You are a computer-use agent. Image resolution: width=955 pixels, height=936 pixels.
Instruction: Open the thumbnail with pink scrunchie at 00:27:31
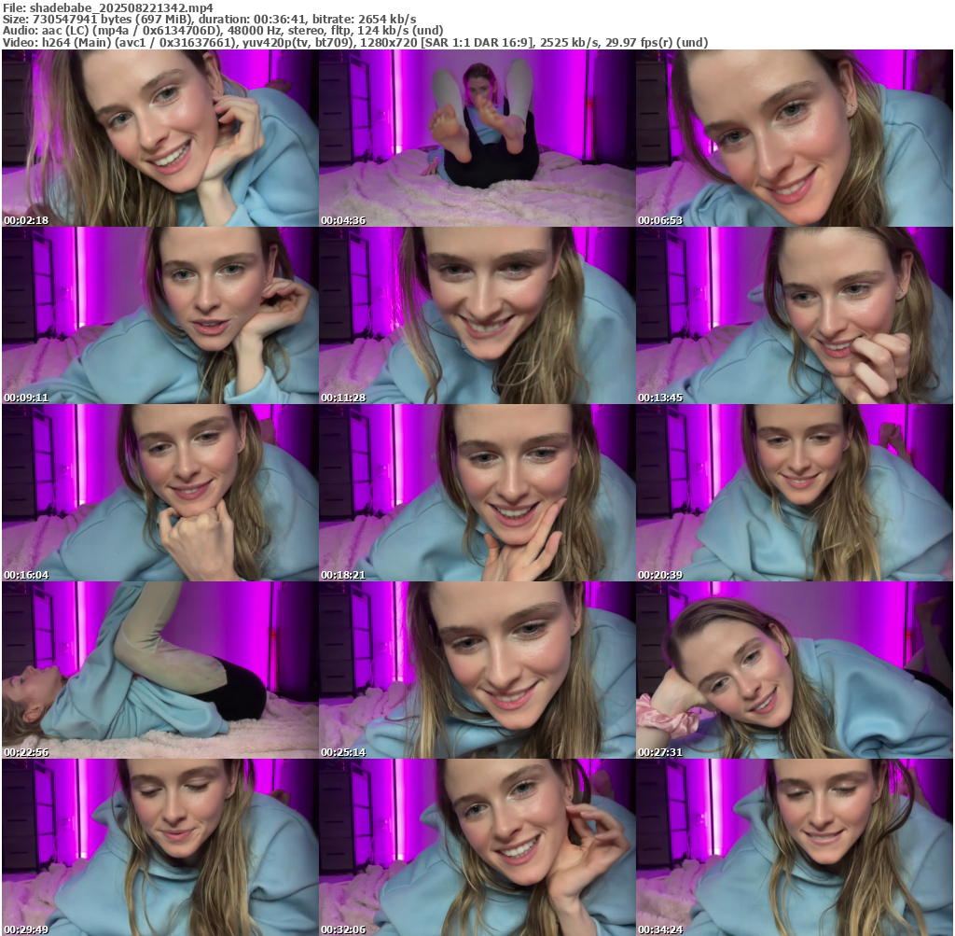[x=795, y=670]
